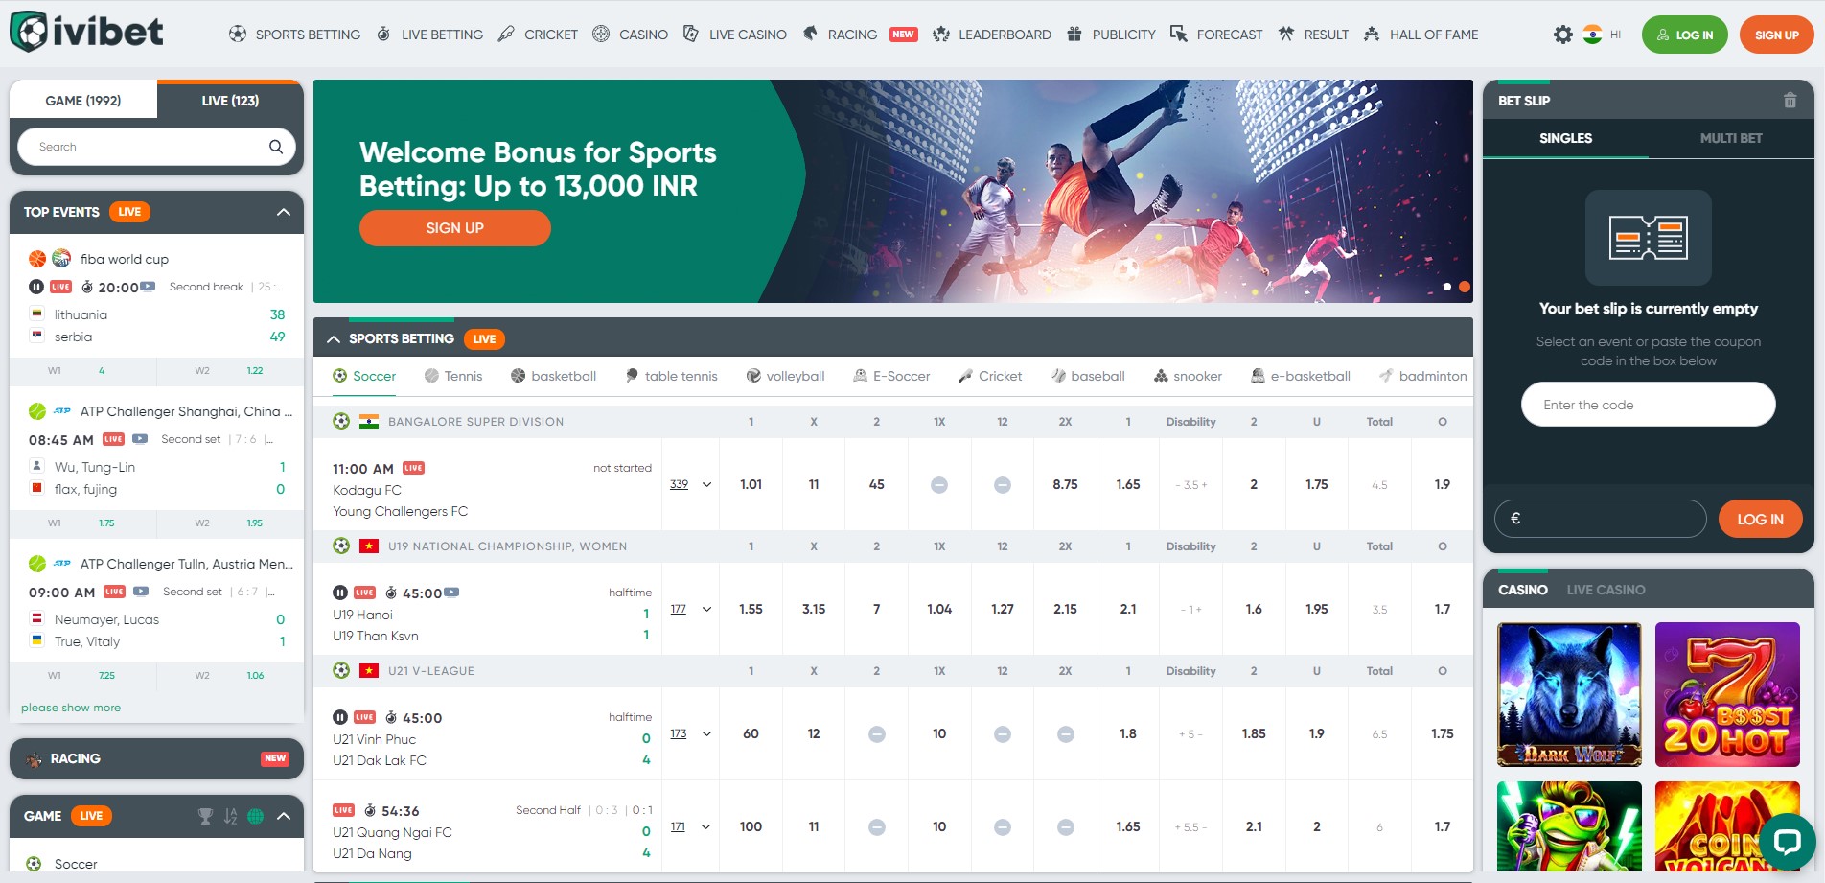Click the stopwatch icon on U21 Quang Ngai match

point(370,811)
